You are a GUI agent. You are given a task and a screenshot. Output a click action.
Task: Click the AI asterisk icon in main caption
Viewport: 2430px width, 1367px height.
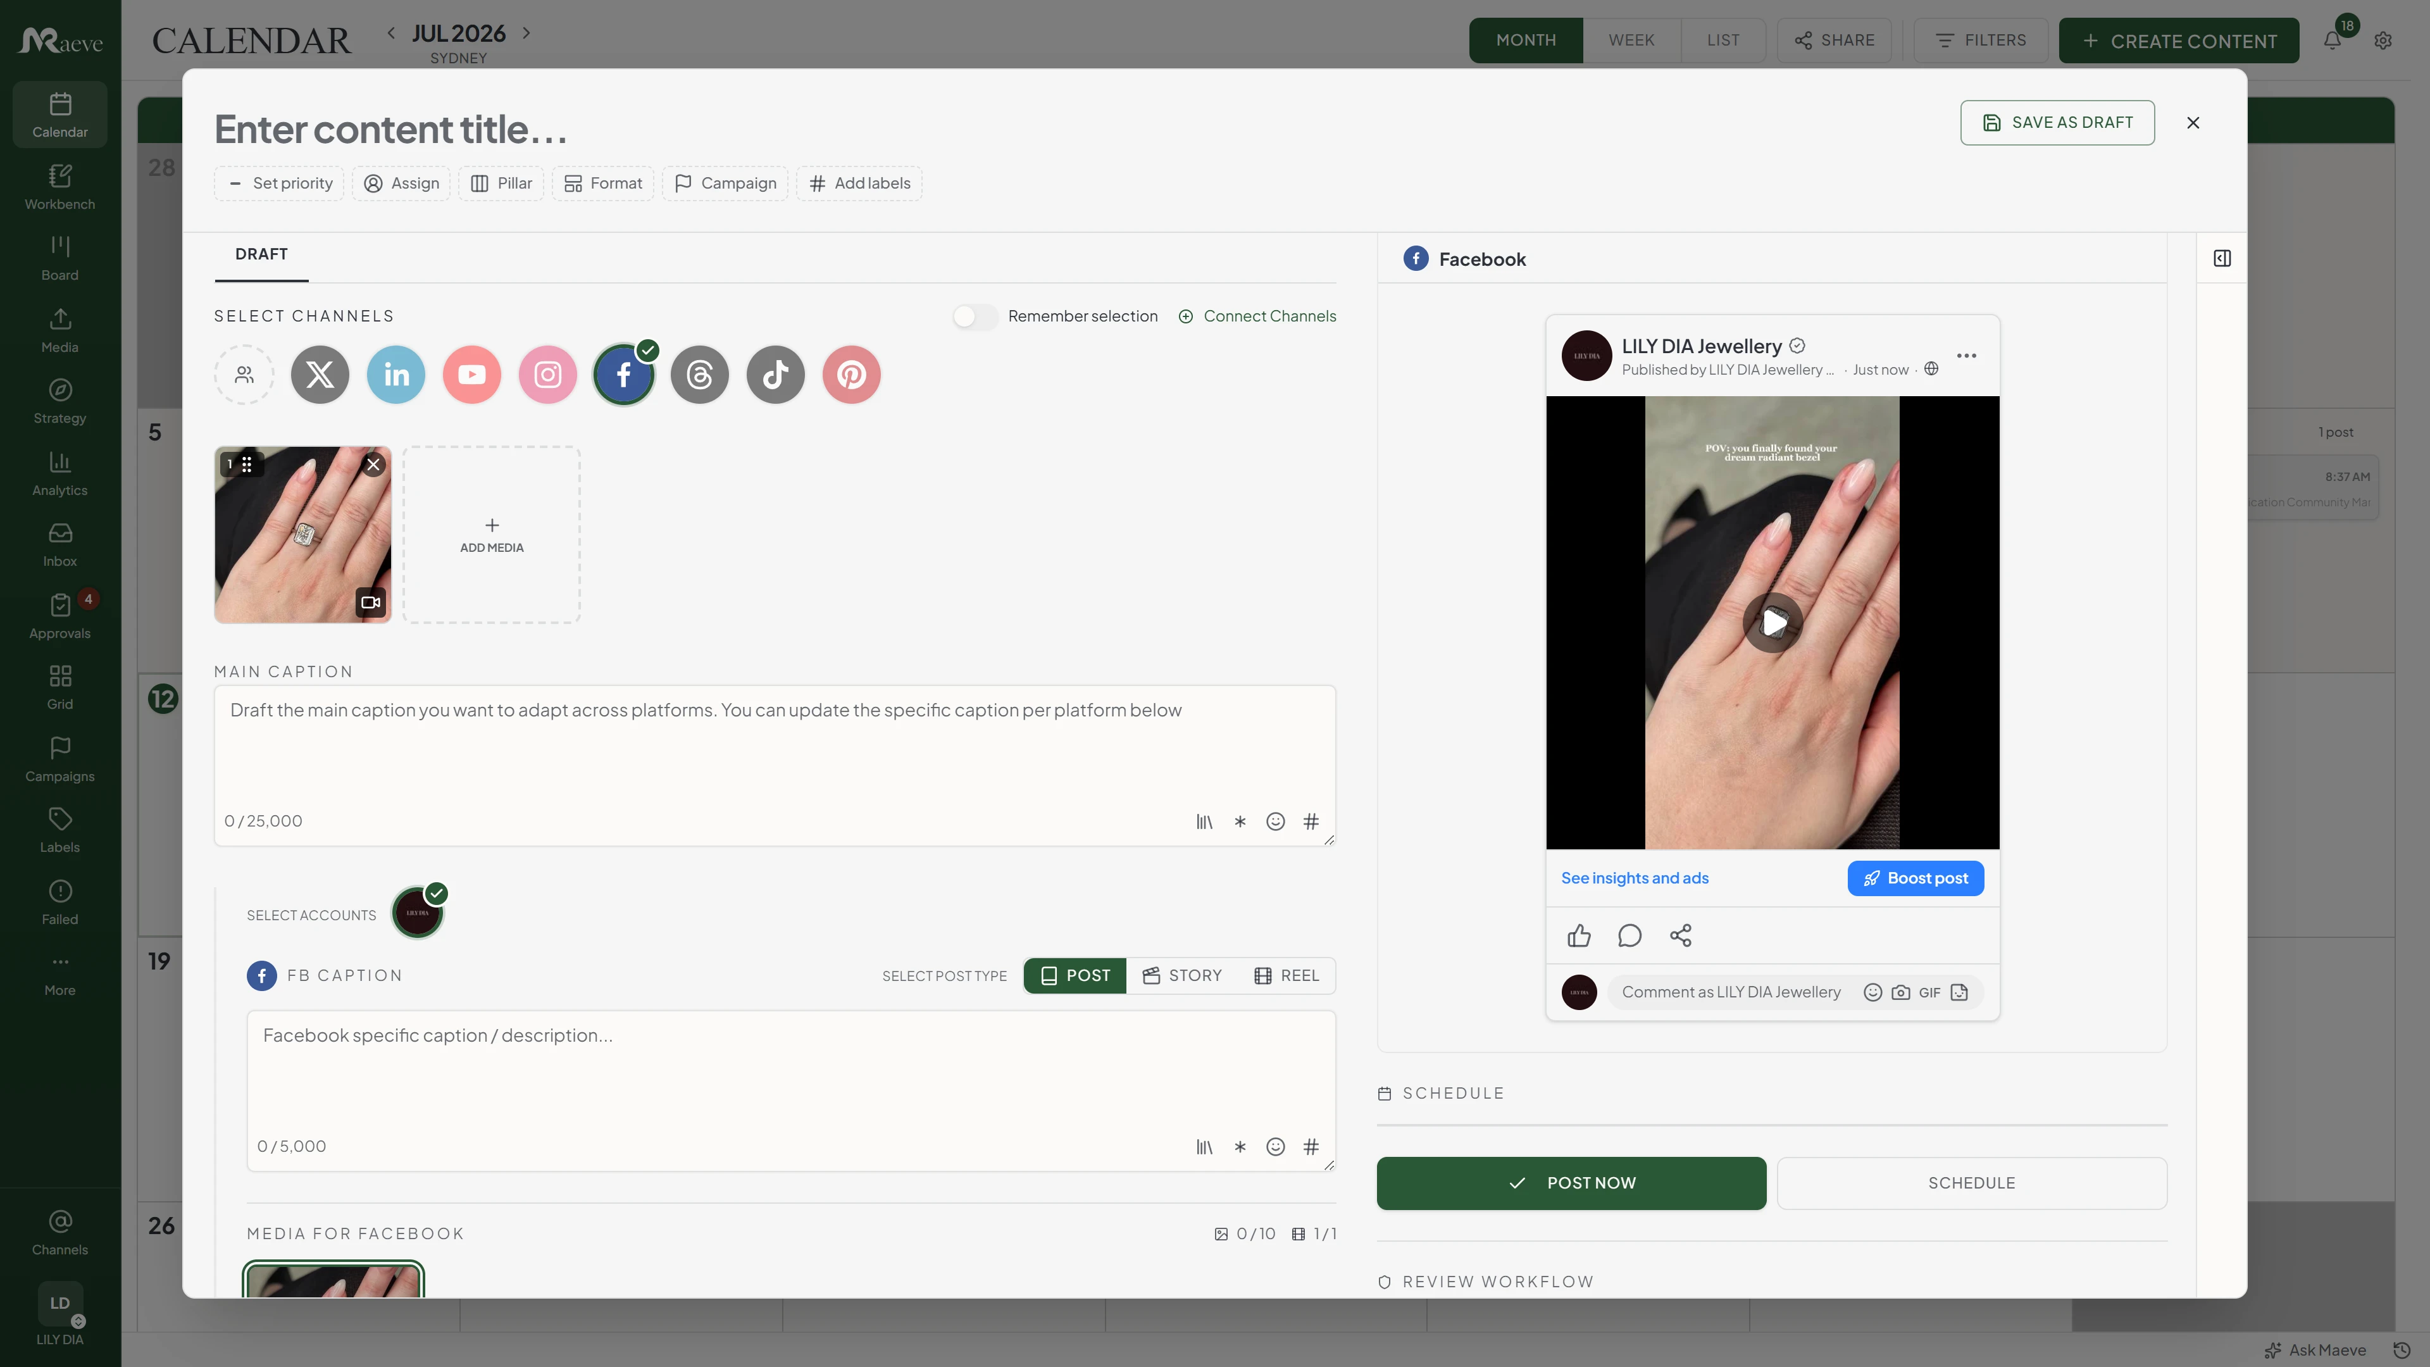click(x=1240, y=821)
